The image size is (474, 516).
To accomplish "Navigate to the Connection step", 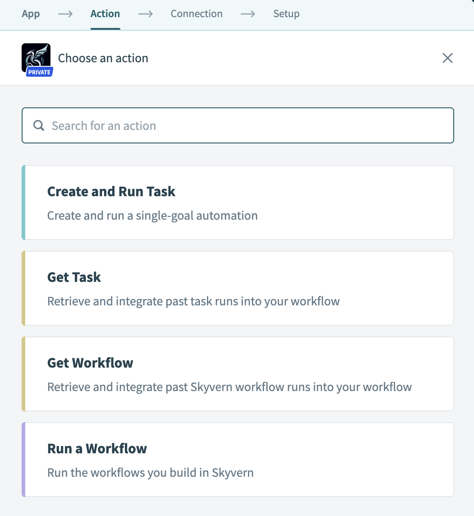I will point(196,14).
